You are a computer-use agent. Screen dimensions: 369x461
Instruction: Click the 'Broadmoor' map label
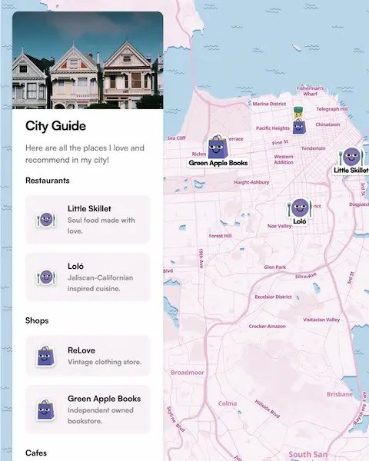[188, 373]
